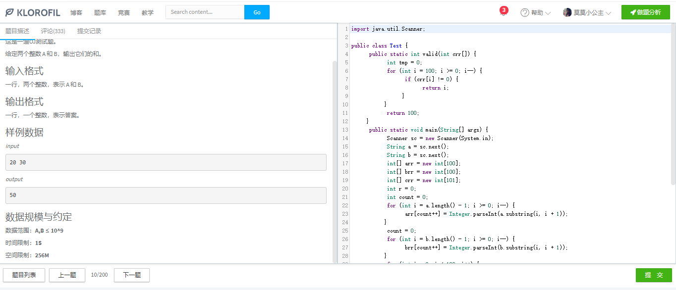The height and width of the screenshot is (290, 676).
Task: Click the input label above sample input
Action: point(12,146)
